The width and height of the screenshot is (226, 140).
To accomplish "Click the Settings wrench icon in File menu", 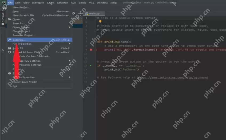I will tap(10, 40).
